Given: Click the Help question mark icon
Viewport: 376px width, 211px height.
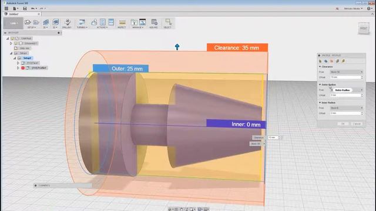Looking at the screenshot, I should point(369,9).
